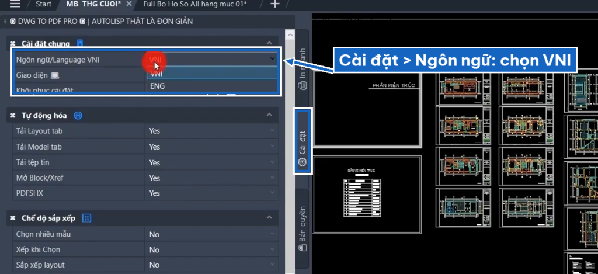Click the BẢN VẼ KIẾN TRÚC table sheet
The width and height of the screenshot is (598, 274).
click(367, 195)
